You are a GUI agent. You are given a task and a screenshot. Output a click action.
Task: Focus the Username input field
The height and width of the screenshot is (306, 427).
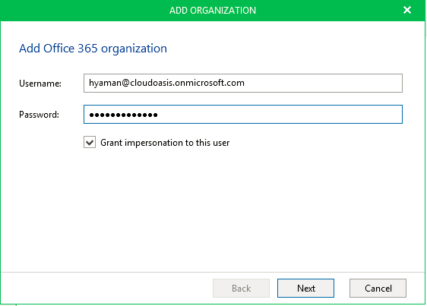point(243,83)
